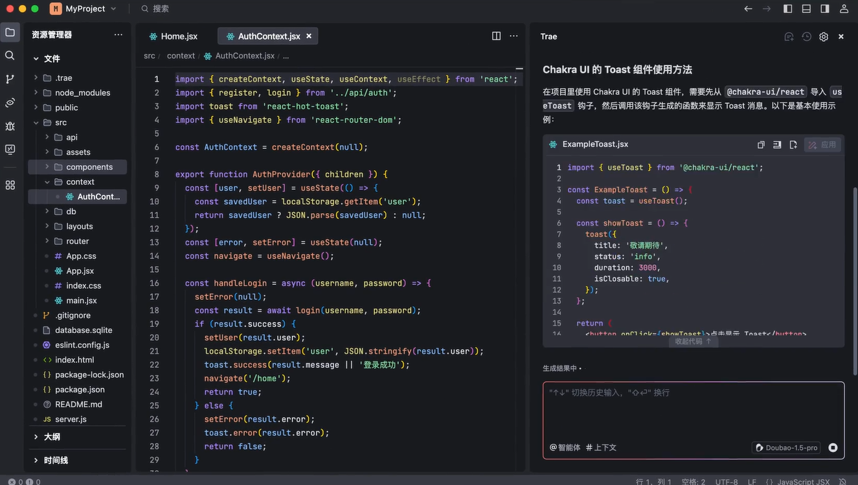
Task: Toggle the right sidebar layout
Action: (x=825, y=9)
